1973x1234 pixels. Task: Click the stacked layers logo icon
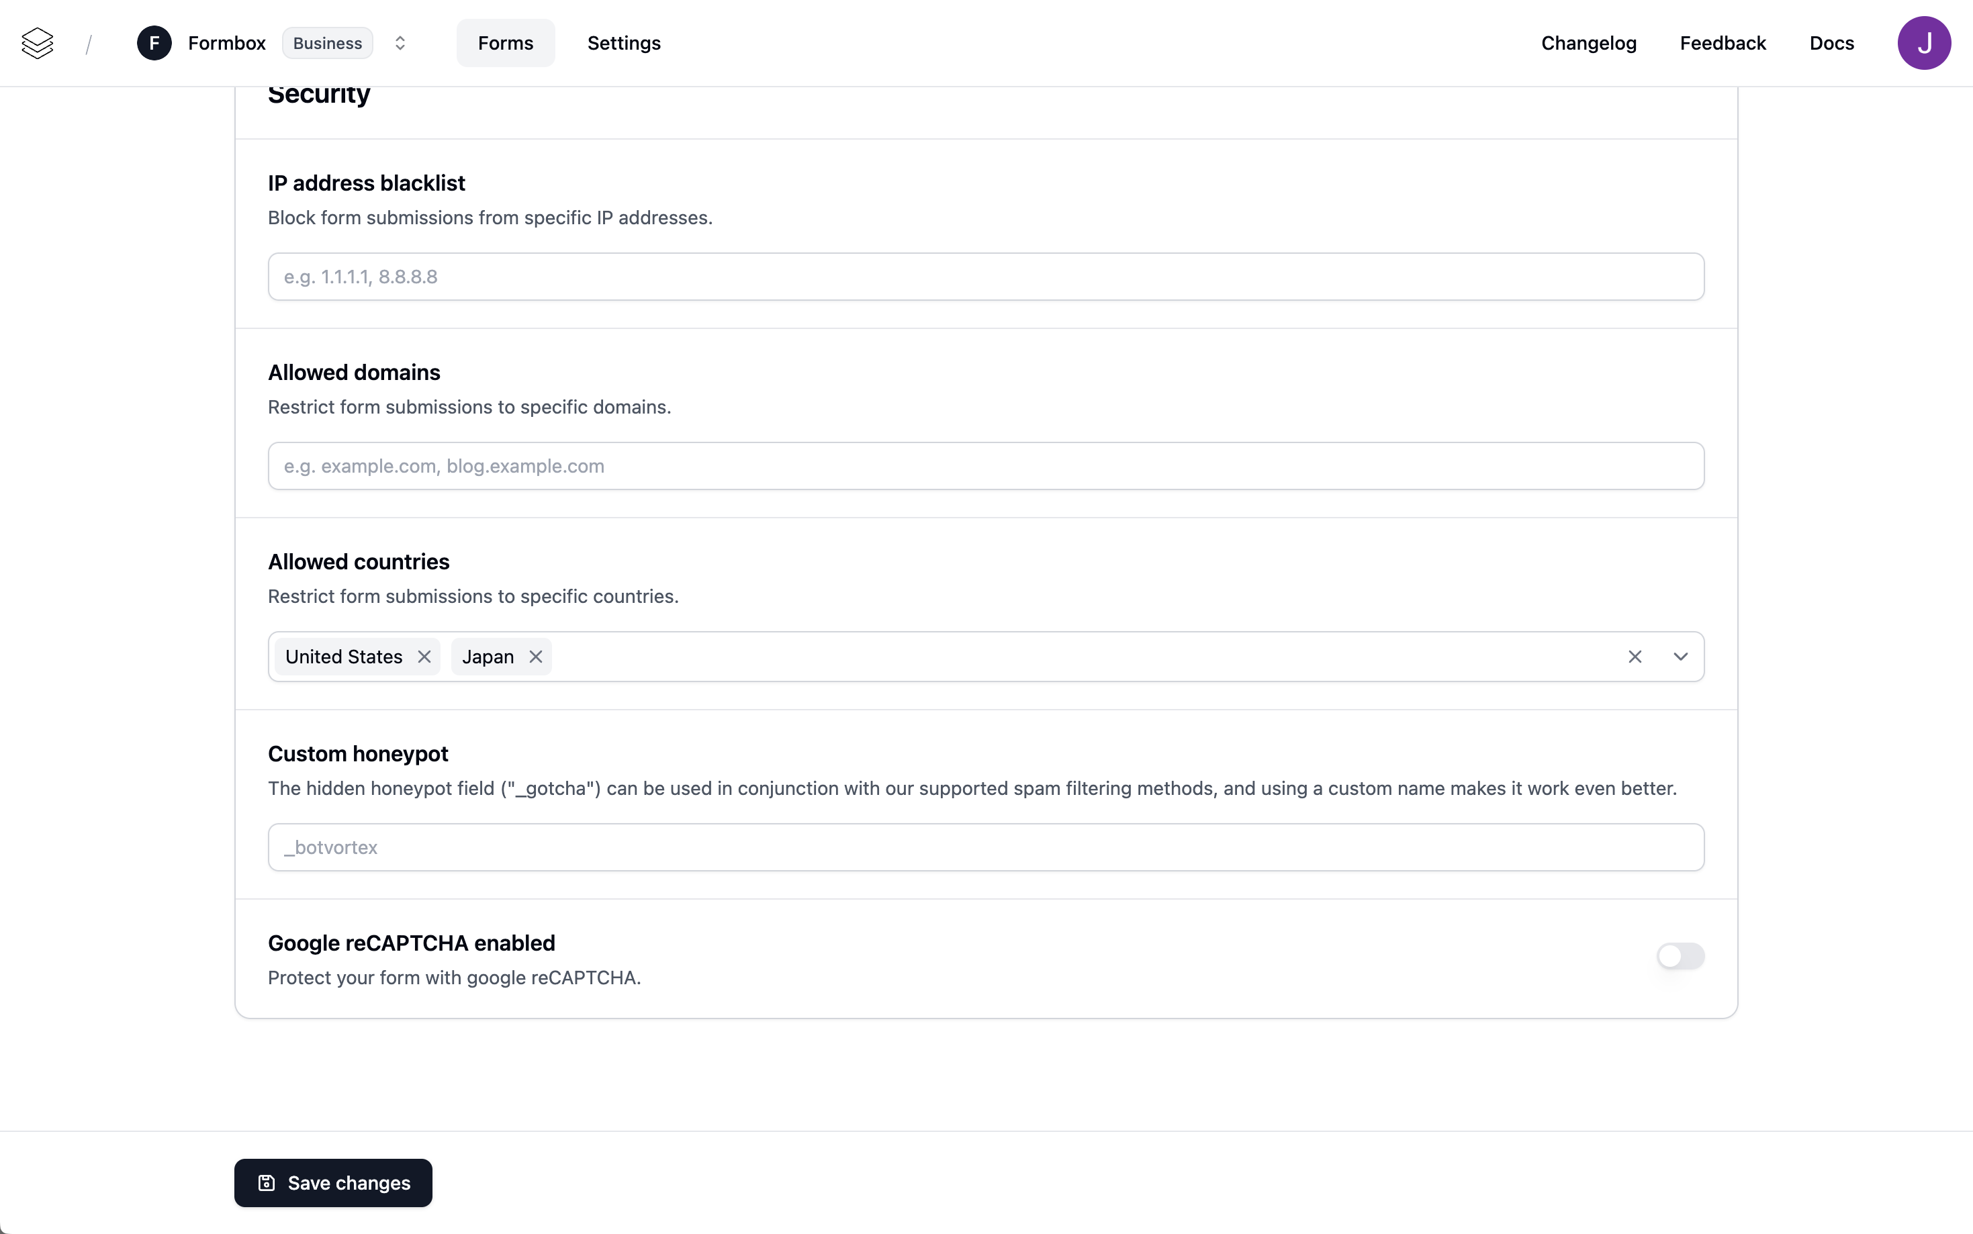click(x=38, y=43)
